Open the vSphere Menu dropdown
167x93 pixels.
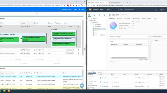pyautogui.click(x=110, y=10)
